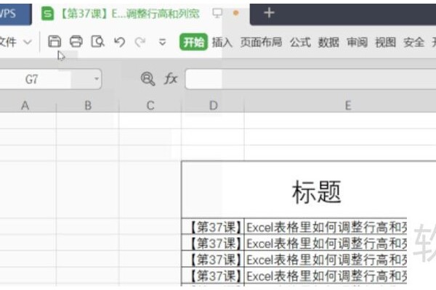Click first Excel表格里如何调整行高 cell
436x290 pixels.
(x=326, y=227)
